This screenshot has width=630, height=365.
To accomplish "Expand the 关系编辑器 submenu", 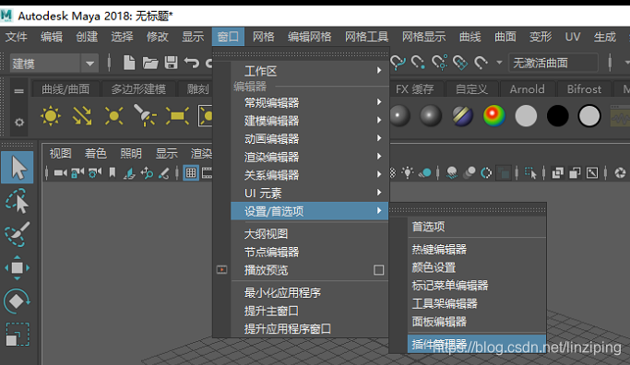I will point(309,175).
